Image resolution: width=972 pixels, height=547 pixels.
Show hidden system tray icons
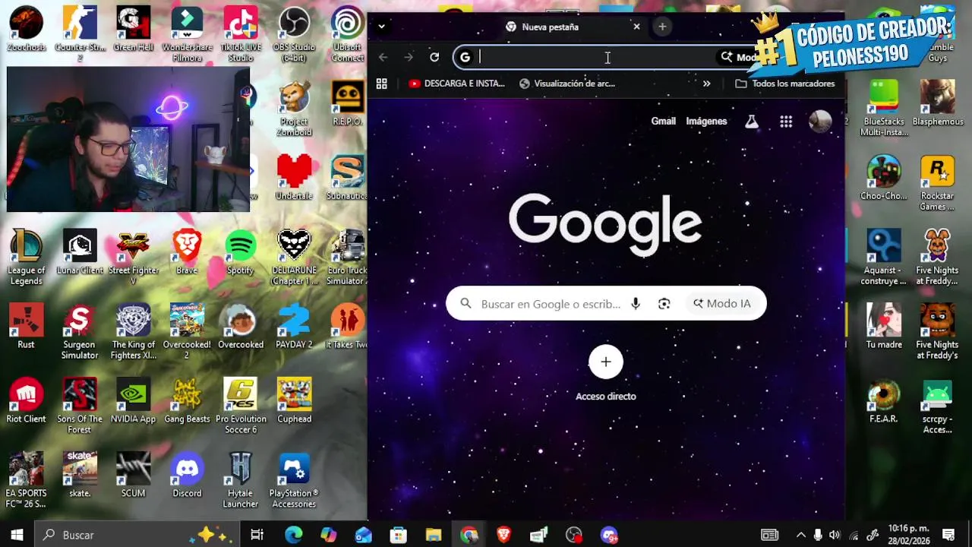(x=800, y=535)
